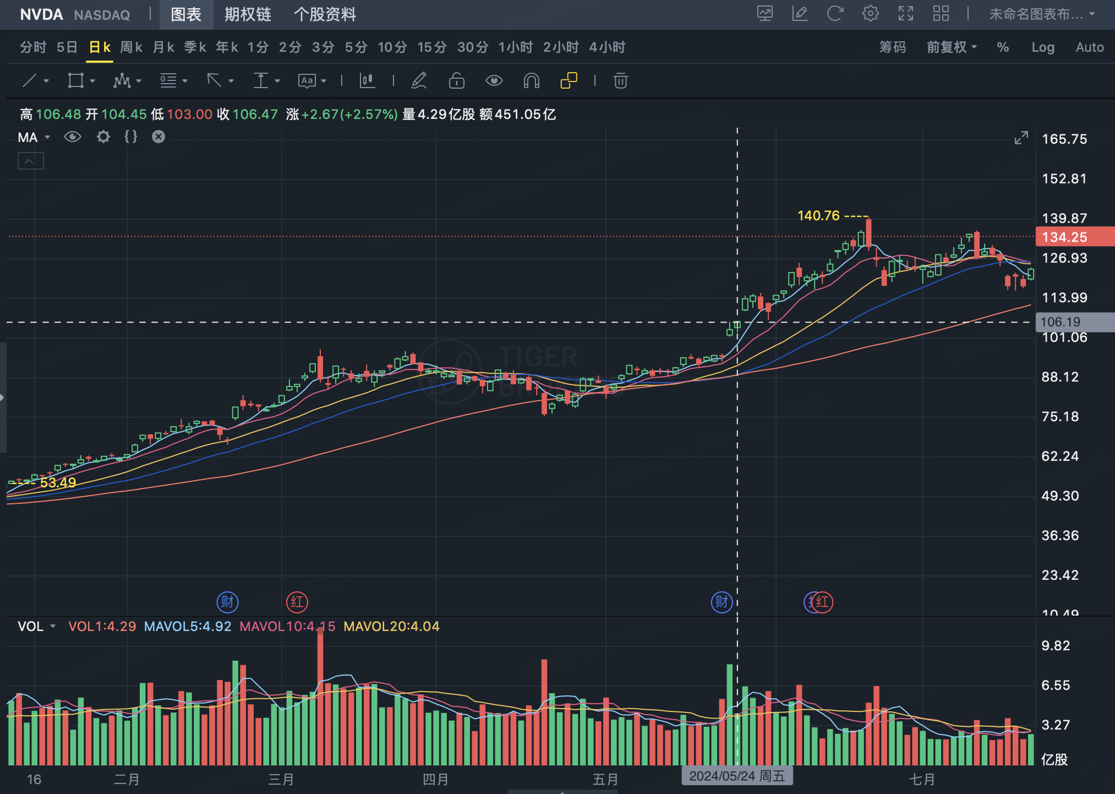1115x794 pixels.
Task: Click the candlestick measure tool icon
Action: pyautogui.click(x=367, y=81)
